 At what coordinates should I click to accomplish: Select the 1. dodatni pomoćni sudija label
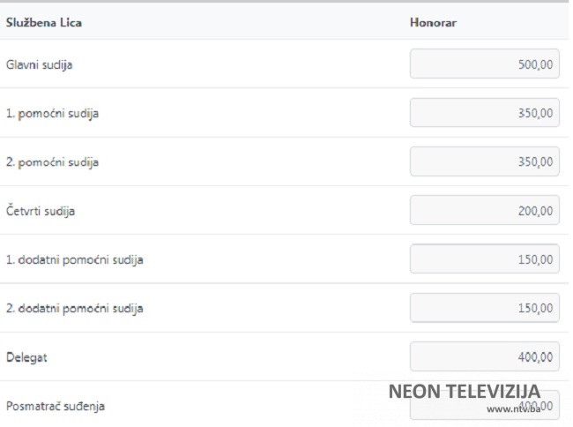coord(75,260)
